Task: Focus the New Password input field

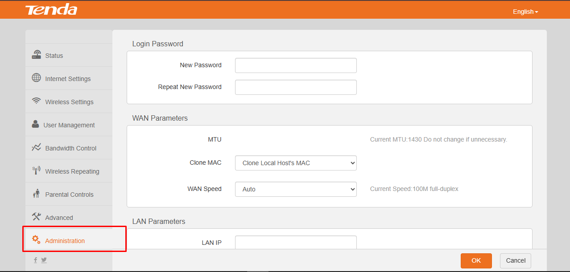Action: 296,65
